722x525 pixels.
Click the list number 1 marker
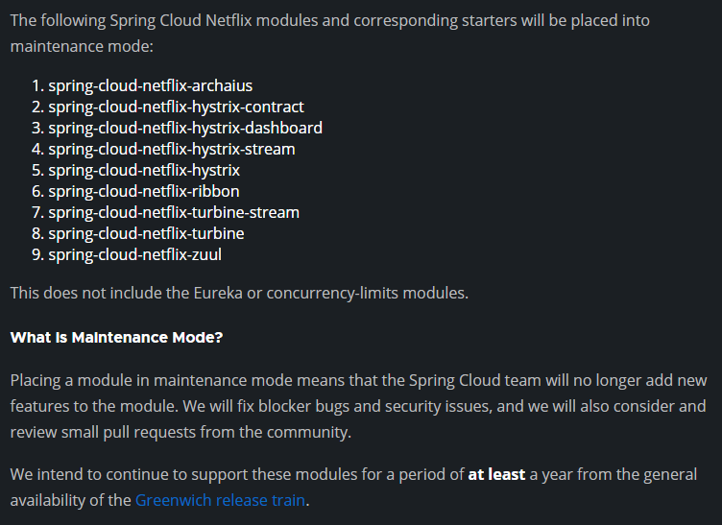(x=37, y=85)
